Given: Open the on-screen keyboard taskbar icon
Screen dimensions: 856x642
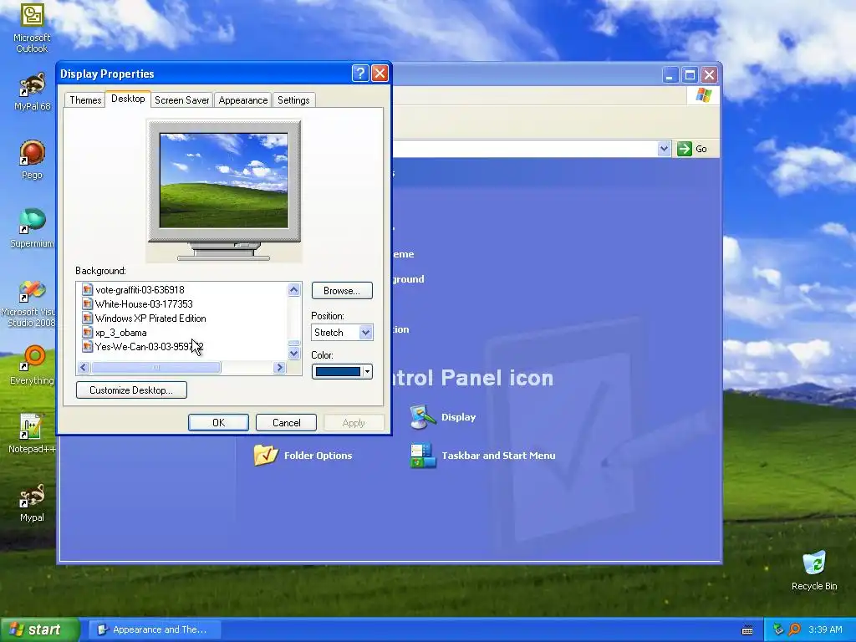Looking at the screenshot, I should tap(747, 630).
